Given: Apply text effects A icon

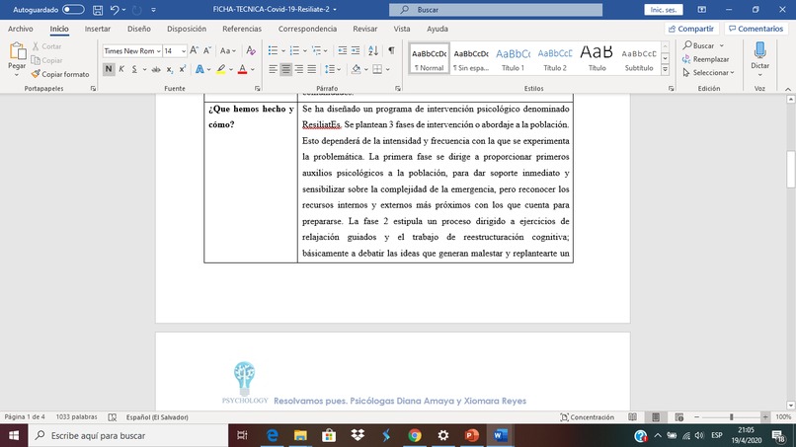Looking at the screenshot, I should tap(199, 69).
